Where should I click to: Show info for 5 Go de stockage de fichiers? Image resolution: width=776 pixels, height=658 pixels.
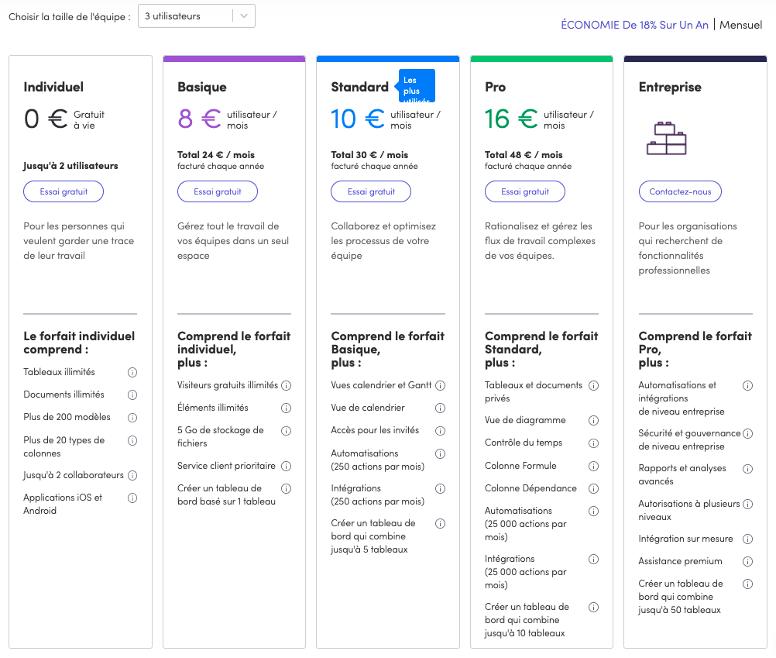tap(286, 431)
